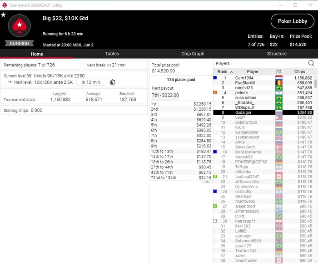Sort players by the Chips column header
The height and width of the screenshot is (264, 318).
point(299,71)
